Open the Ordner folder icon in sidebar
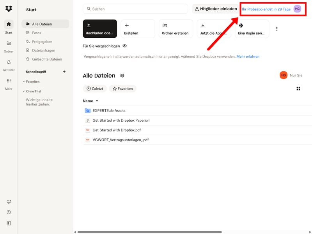The width and height of the screenshot is (312, 234). pos(9,43)
